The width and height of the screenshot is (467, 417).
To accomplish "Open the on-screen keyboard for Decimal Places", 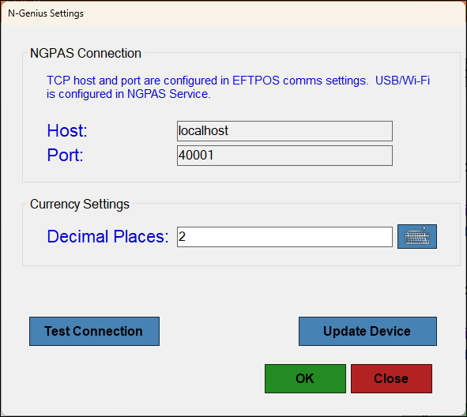I will (417, 237).
